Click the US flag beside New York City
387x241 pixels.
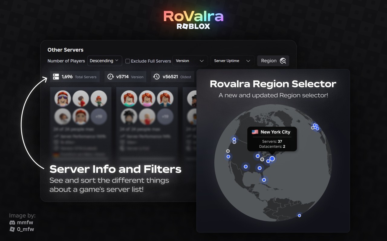click(255, 132)
